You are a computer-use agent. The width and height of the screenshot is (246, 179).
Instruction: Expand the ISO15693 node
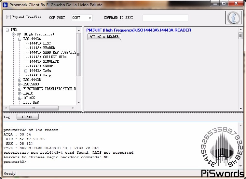[20, 84]
